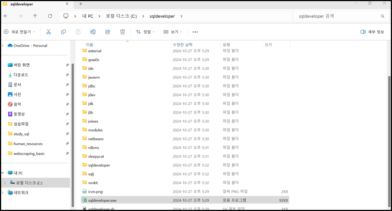Select the rdbms folder row

tap(185, 147)
